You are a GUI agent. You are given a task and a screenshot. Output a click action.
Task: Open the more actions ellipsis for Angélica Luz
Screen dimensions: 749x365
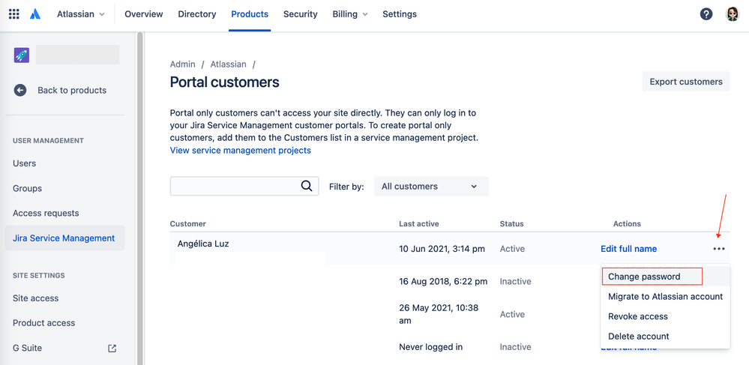point(719,249)
